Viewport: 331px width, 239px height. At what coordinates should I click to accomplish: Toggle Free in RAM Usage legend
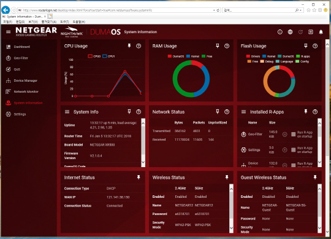[x=207, y=57]
